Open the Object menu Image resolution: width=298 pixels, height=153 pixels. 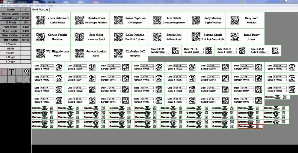17,6
